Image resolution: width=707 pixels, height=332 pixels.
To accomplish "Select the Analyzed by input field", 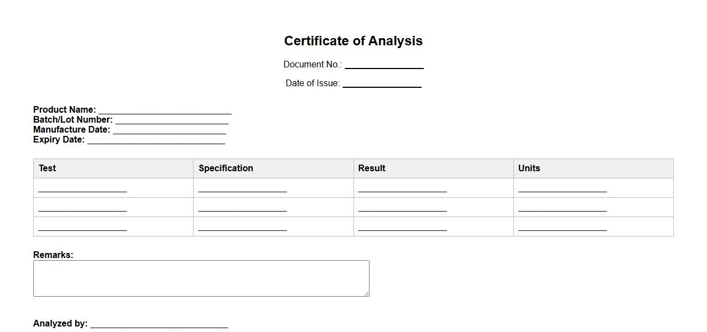I will (159, 323).
